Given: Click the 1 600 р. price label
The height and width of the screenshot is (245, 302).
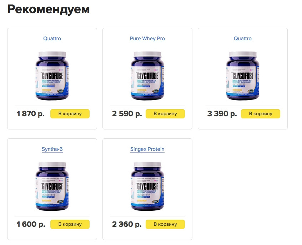Looking at the screenshot, I should point(31,224).
